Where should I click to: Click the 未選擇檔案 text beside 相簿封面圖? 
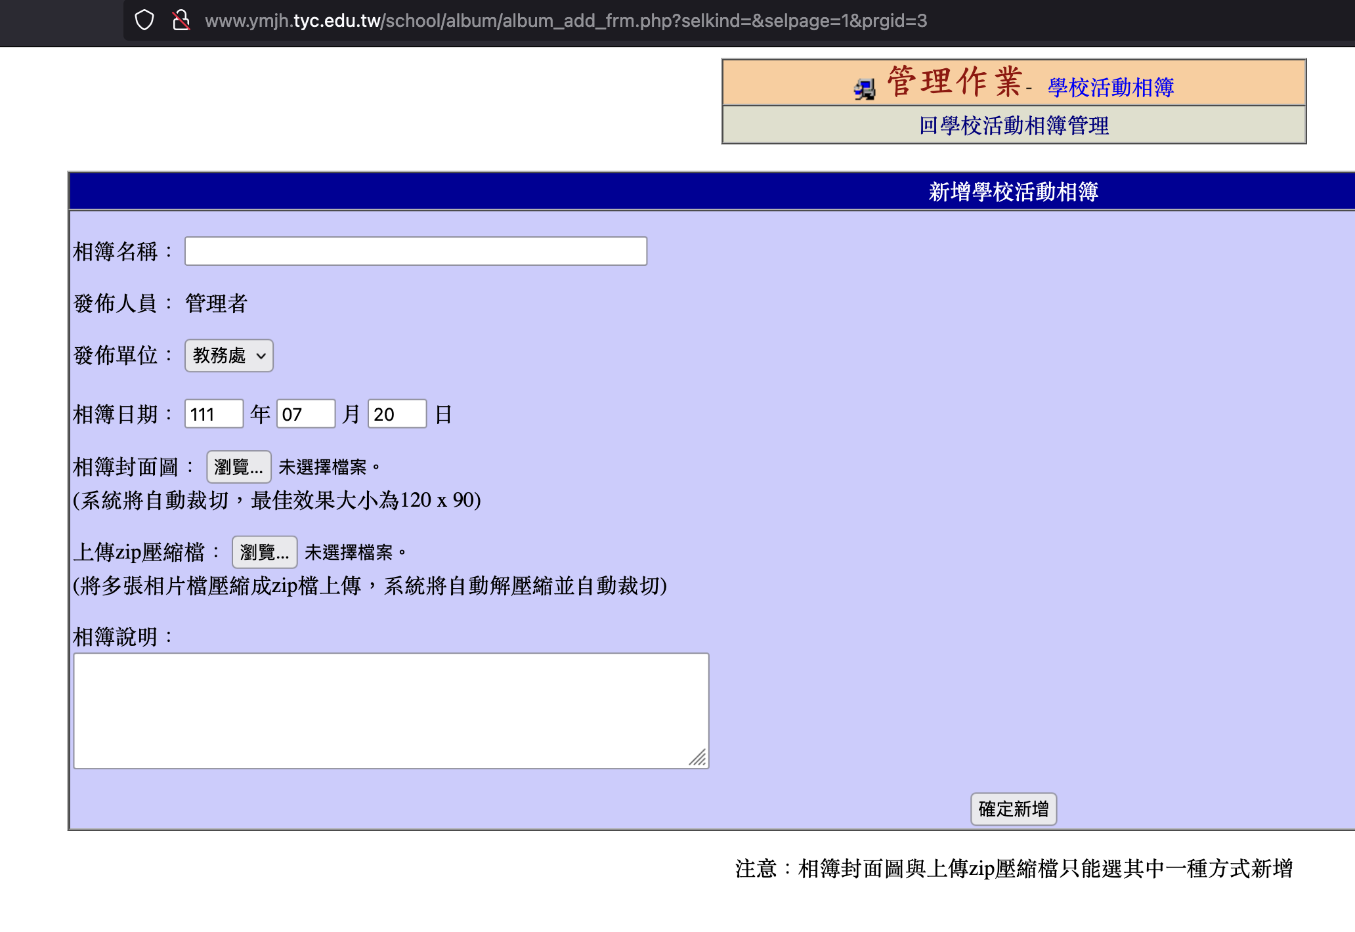(329, 467)
